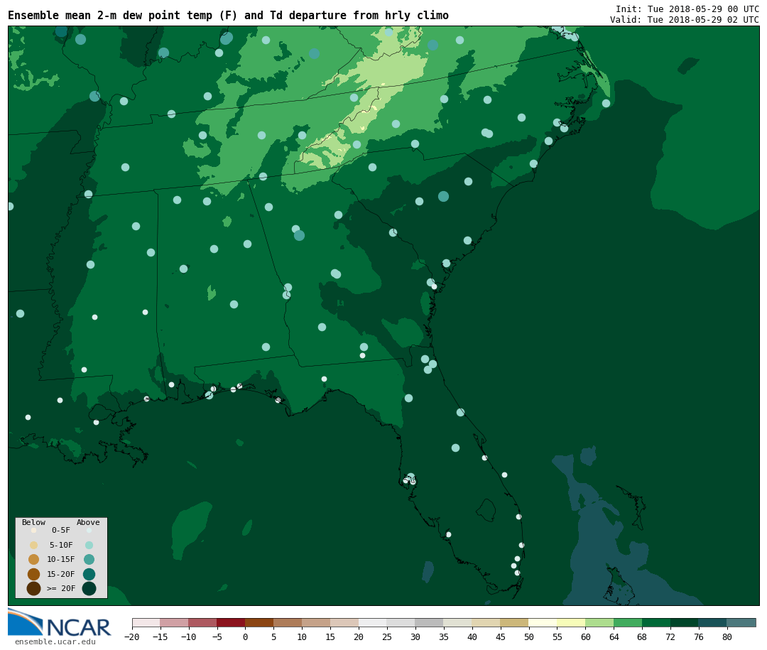This screenshot has width=767, height=650.
Task: Click the colorbar segment between 76 and 80
Action: [712, 622]
